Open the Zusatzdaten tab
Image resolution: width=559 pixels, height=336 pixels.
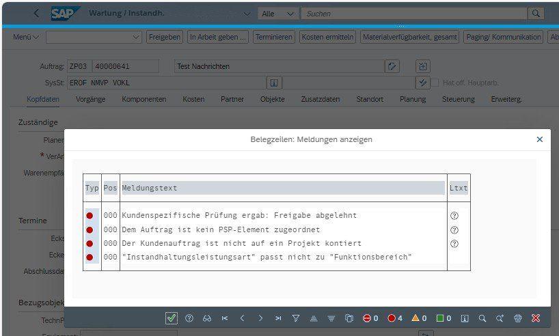click(321, 99)
